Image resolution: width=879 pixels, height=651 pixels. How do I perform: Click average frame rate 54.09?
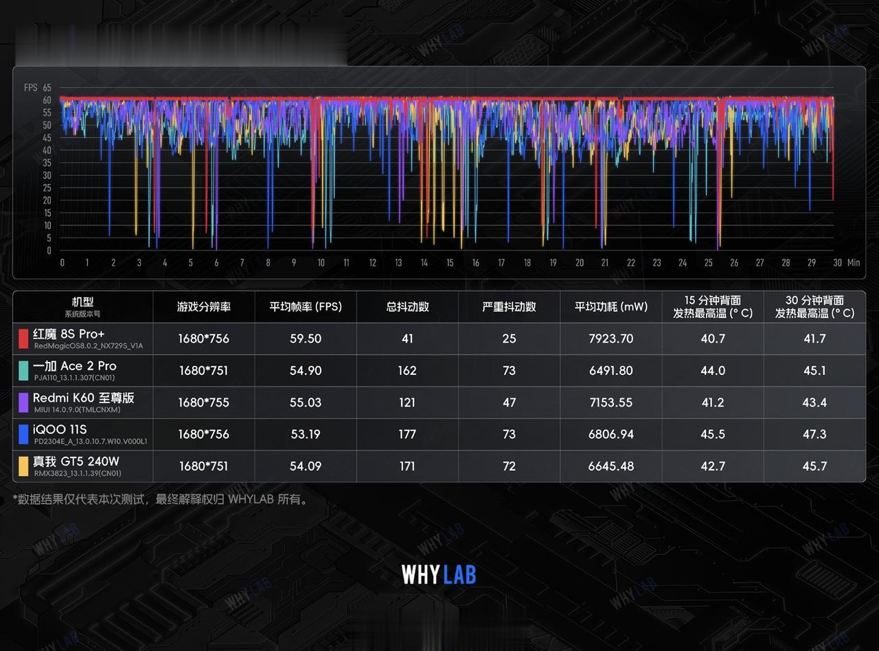(x=306, y=466)
